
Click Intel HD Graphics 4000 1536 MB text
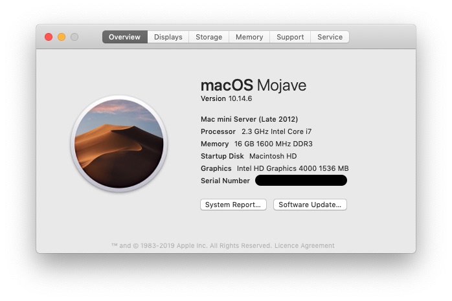click(x=293, y=168)
